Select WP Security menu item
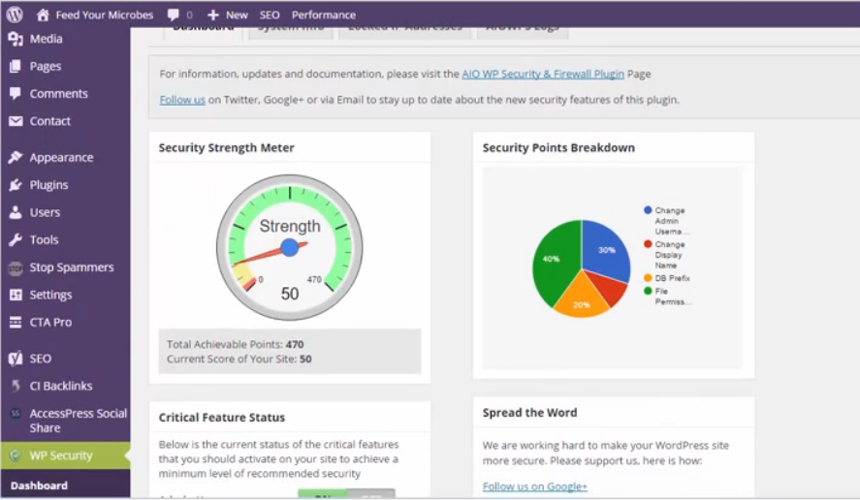Screen dimensions: 860x500 coord(61,455)
